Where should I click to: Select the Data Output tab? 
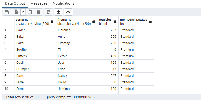pyautogui.click(x=15, y=3)
